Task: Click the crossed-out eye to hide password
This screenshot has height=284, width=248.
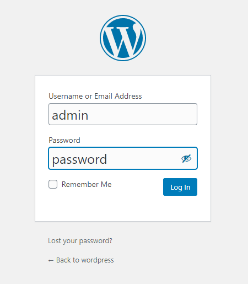Action: [186, 158]
